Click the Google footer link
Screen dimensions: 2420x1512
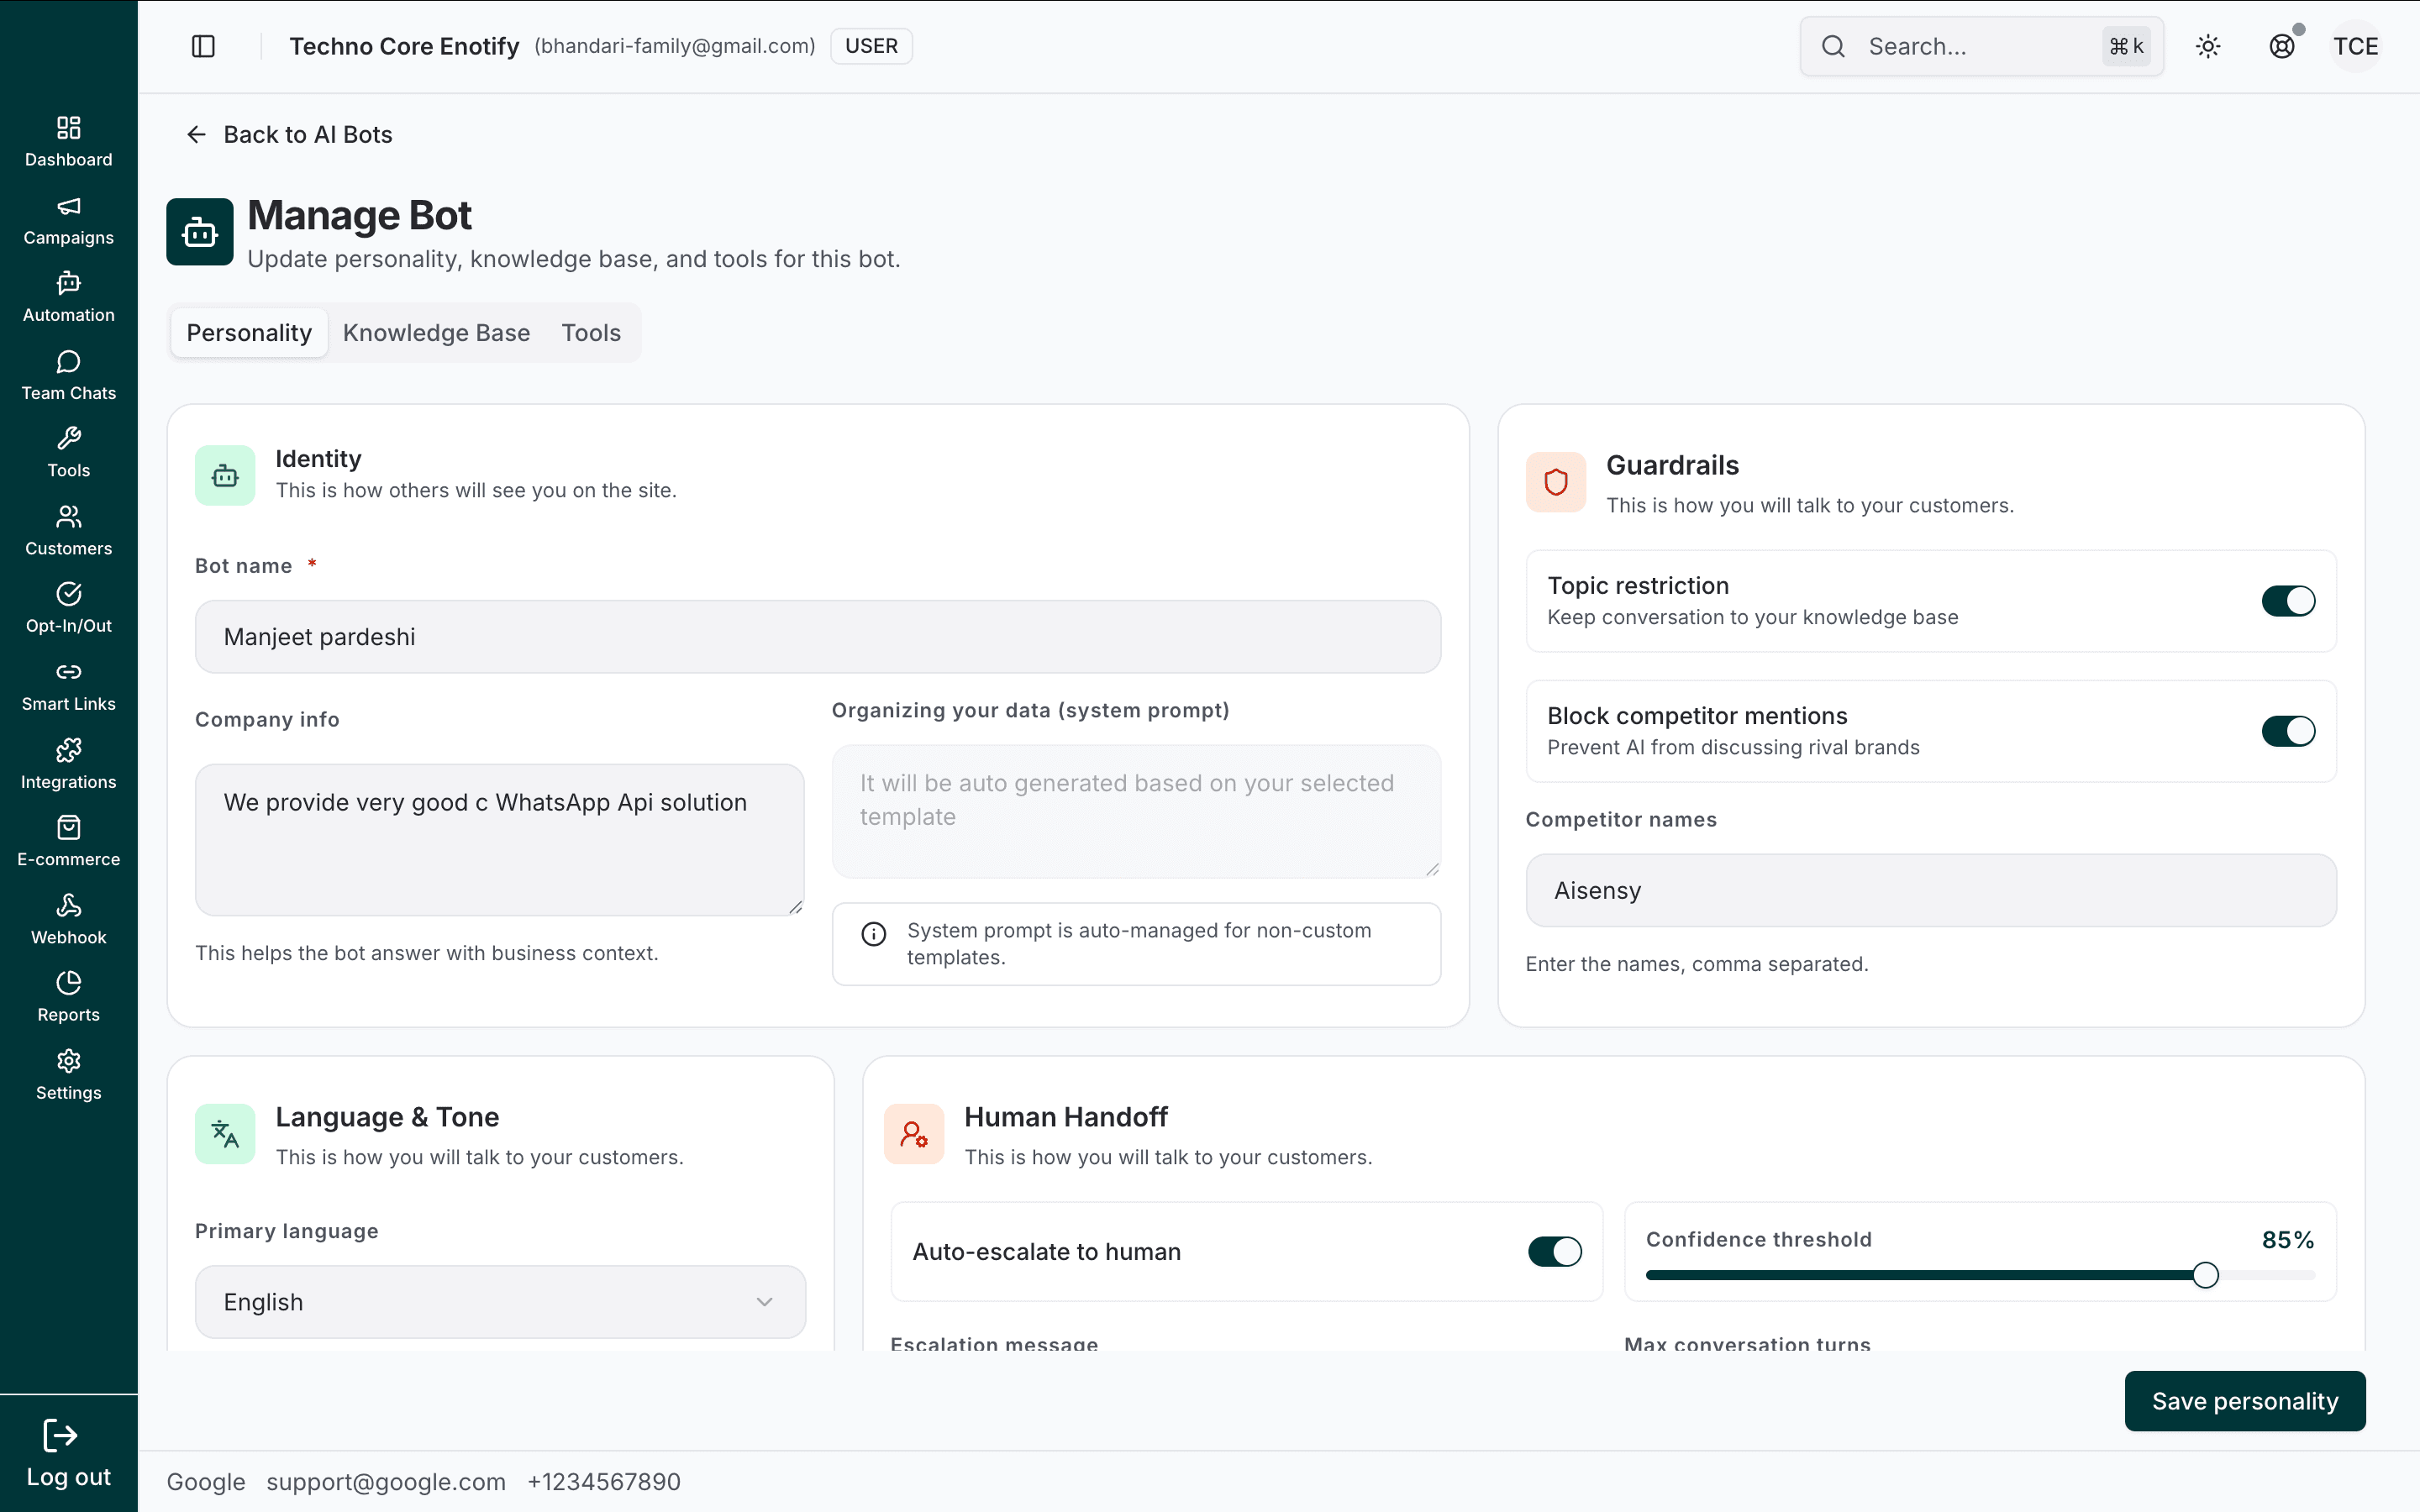[x=206, y=1482]
